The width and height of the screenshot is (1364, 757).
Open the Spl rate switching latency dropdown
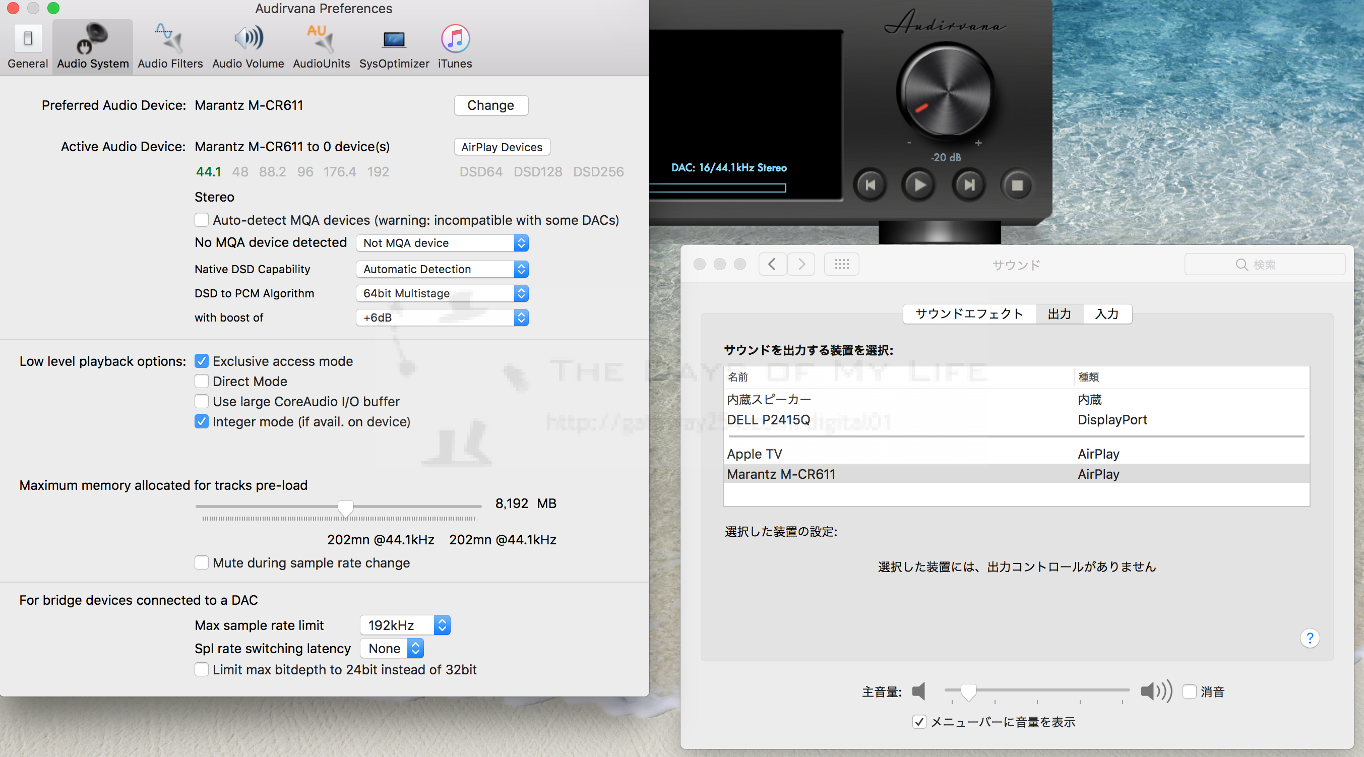click(392, 649)
